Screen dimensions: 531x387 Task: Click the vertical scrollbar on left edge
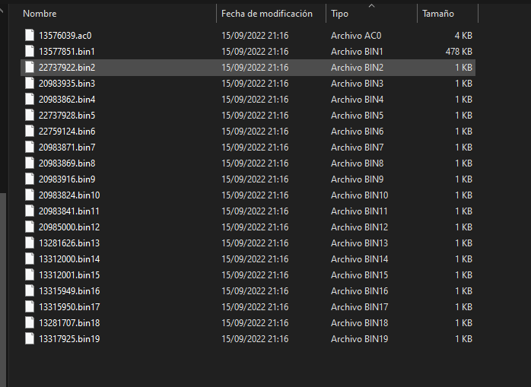coord(3,288)
